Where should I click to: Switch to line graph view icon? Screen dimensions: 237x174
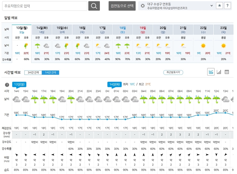pos(211,72)
